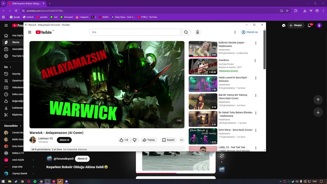Screen dimensions: 327x184
Task: Open options for Overdrive movie
Action: tap(255, 61)
